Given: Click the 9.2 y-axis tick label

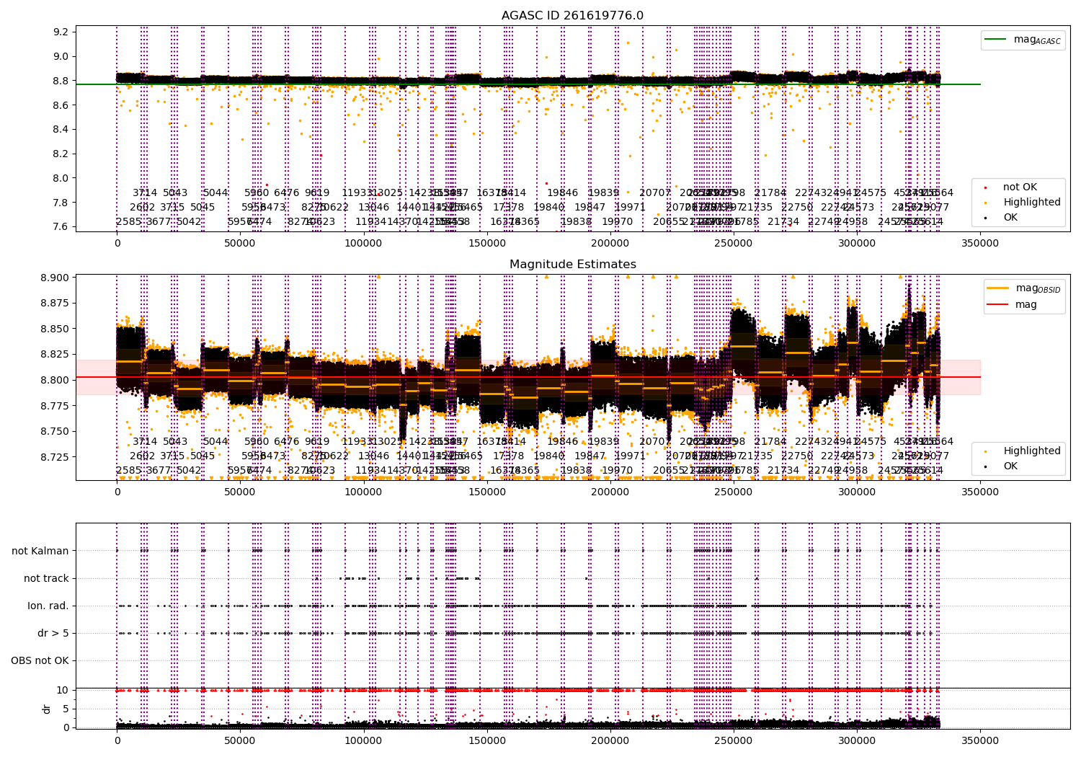Looking at the screenshot, I should [61, 32].
